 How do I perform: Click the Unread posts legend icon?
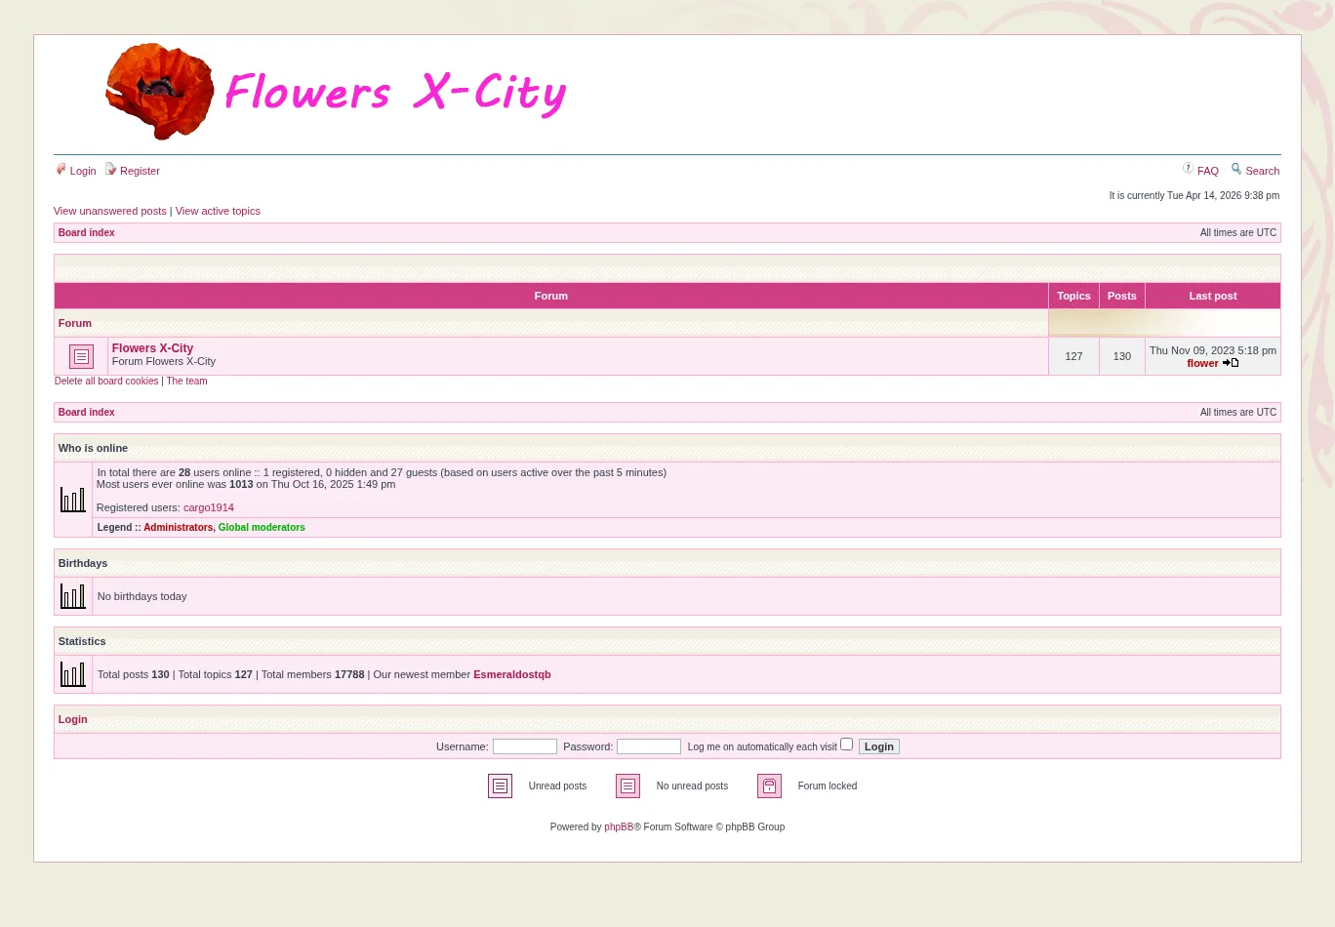coord(500,786)
